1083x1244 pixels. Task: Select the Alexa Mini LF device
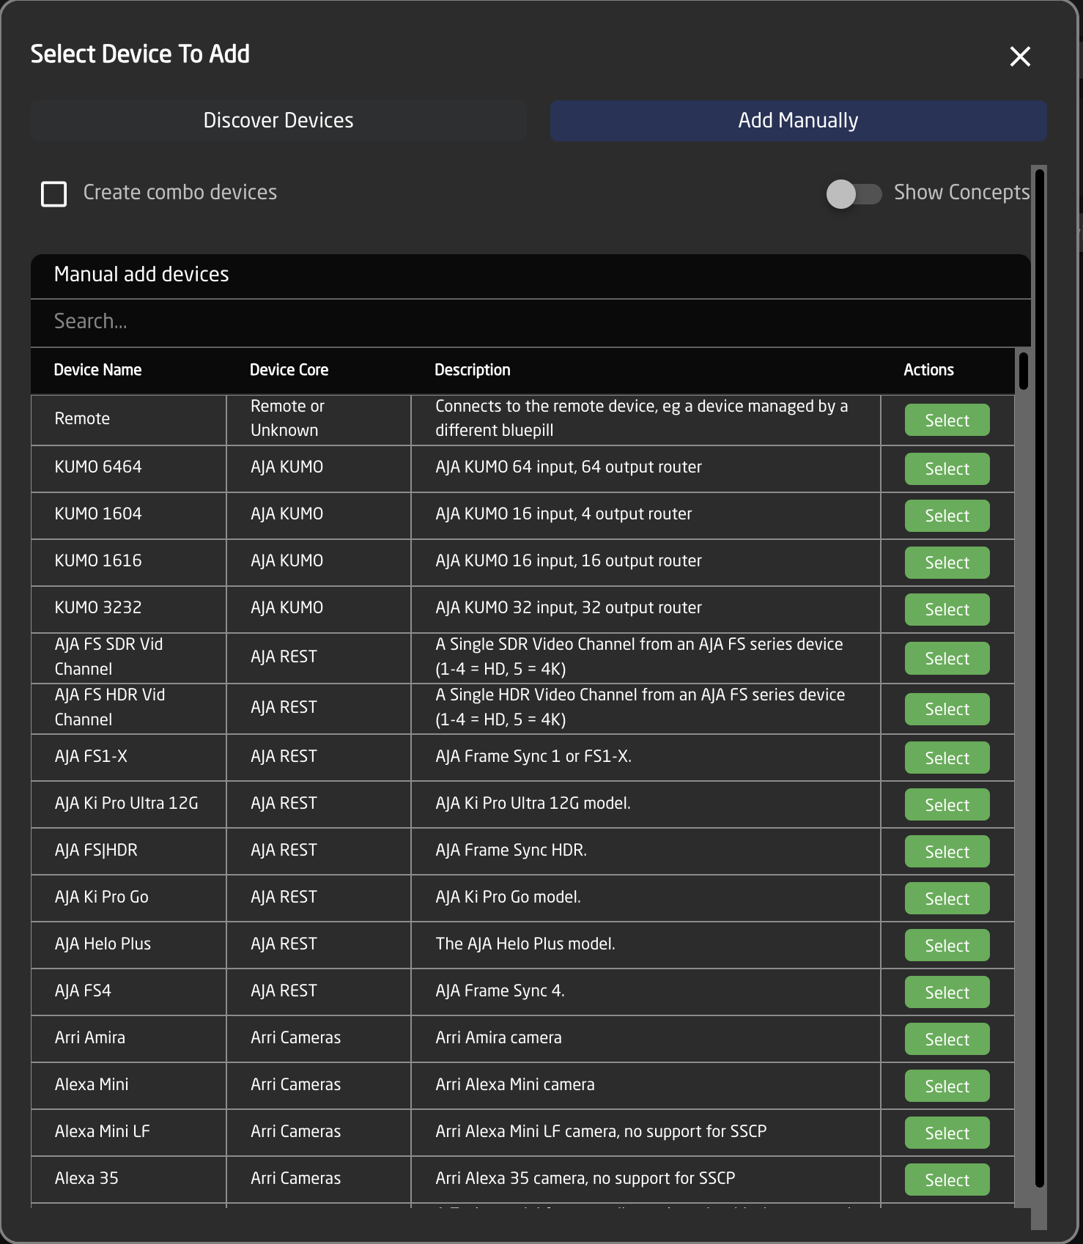tap(947, 1133)
